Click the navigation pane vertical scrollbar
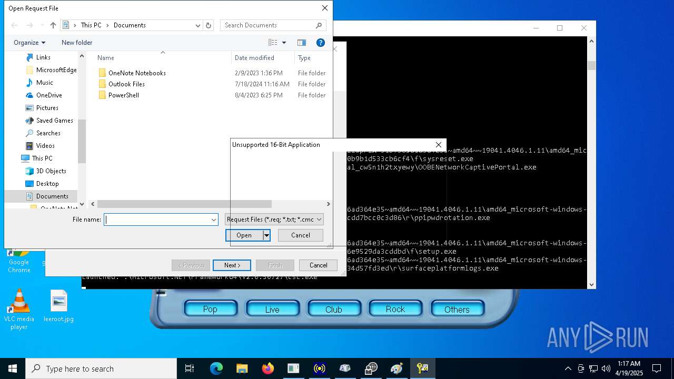 click(x=82, y=141)
